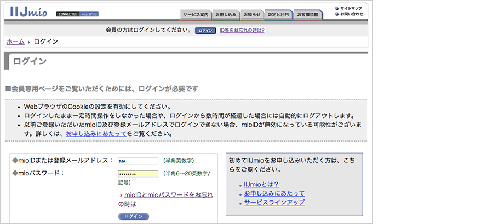
Task: Click the WebブラウザのCookie notice line
Action: [97, 107]
